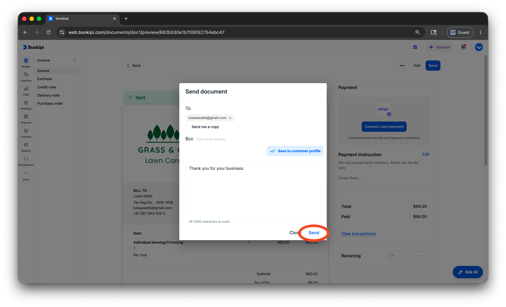Click the site info icon in address bar
The width and height of the screenshot is (506, 307).
click(x=62, y=32)
